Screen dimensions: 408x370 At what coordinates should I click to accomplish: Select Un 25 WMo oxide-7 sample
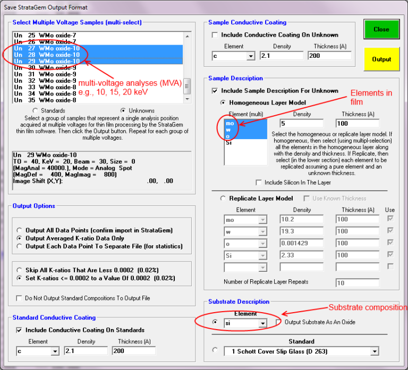tap(98, 36)
